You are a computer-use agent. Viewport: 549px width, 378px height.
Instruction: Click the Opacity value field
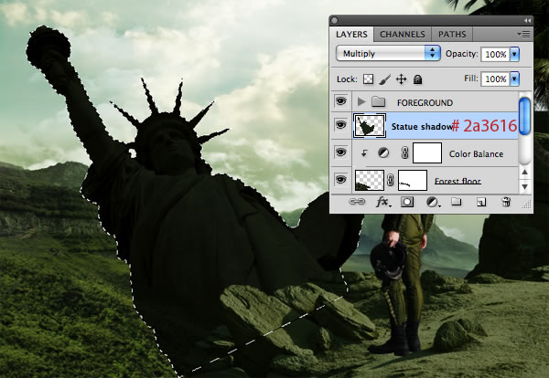click(x=495, y=54)
